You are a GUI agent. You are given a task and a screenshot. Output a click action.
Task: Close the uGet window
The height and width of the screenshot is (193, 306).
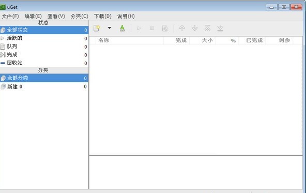click(296, 7)
